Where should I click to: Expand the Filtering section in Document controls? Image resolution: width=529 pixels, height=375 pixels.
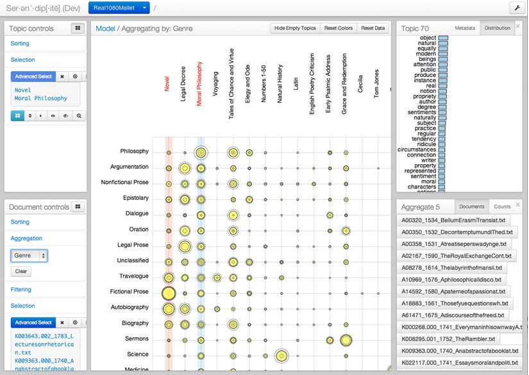(21, 289)
